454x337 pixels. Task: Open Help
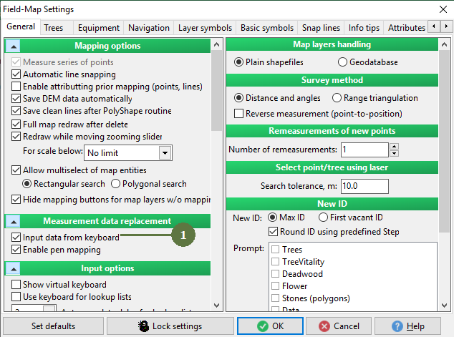tap(407, 326)
